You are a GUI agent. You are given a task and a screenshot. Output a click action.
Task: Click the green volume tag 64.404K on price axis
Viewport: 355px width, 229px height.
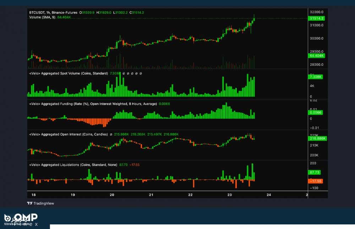pyautogui.click(x=317, y=55)
